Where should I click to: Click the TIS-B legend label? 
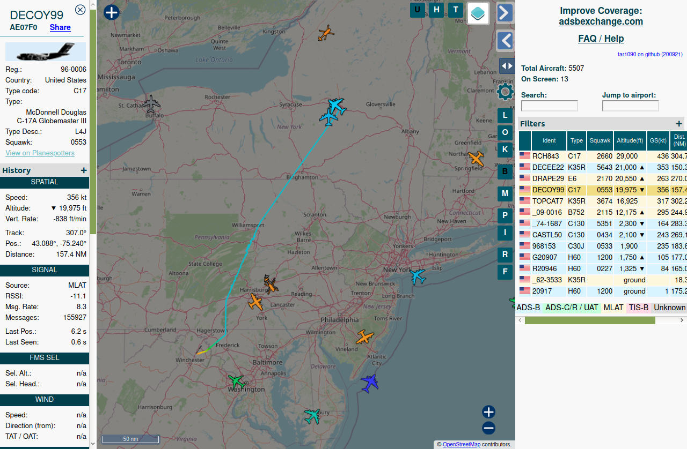(x=639, y=308)
